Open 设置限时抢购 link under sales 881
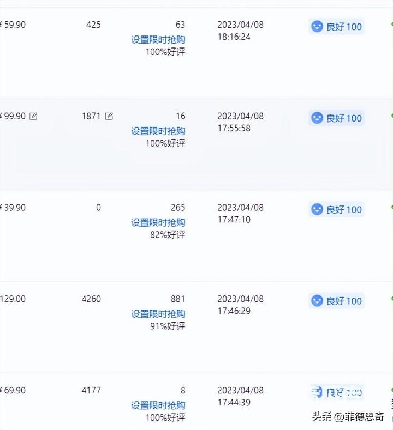 pos(158,314)
